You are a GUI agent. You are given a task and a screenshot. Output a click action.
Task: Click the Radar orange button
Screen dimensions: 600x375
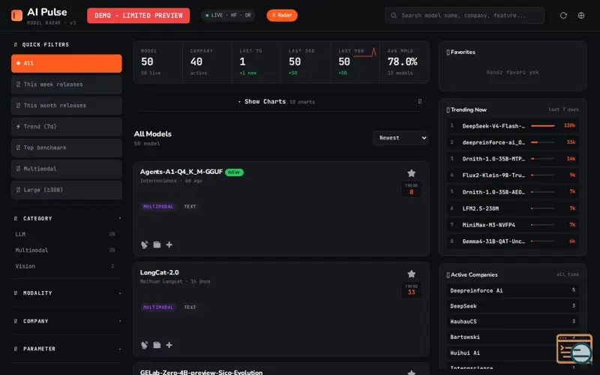[282, 15]
